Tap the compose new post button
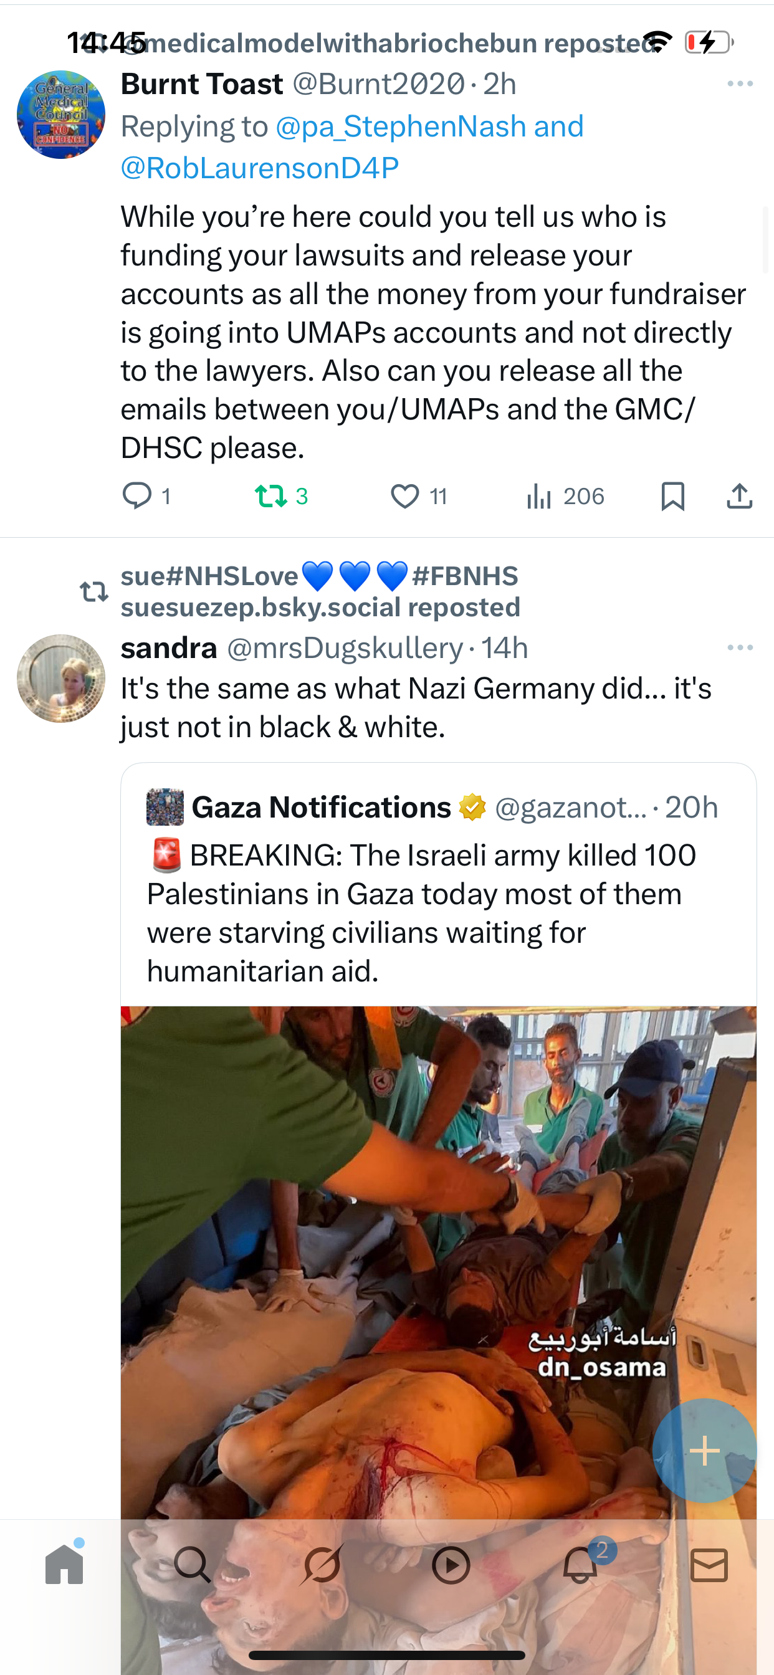The width and height of the screenshot is (774, 1675). click(x=704, y=1451)
